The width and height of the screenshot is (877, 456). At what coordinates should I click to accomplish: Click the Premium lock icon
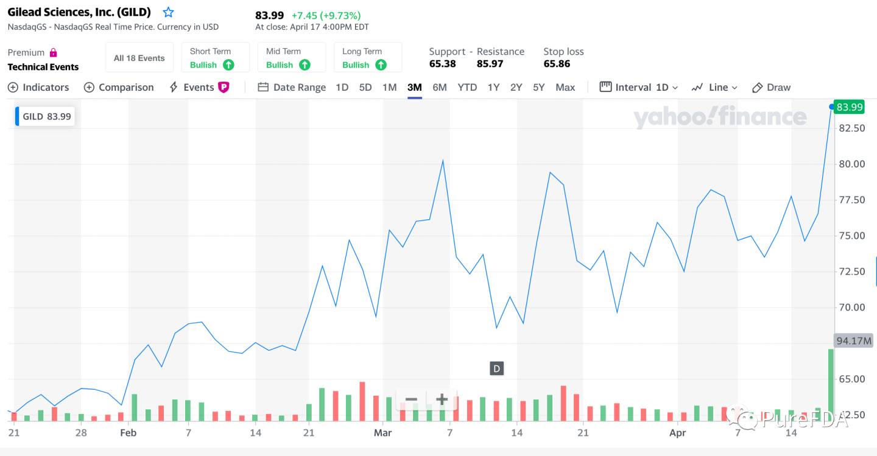coord(54,52)
